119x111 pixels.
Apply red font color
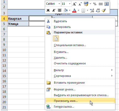pyautogui.click(x=74, y=10)
